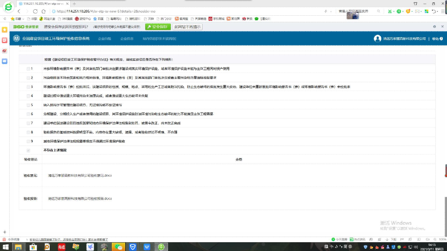The image size is (447, 251).
Task: Click the Weibo icon in the left sidebar
Action: 5,50
